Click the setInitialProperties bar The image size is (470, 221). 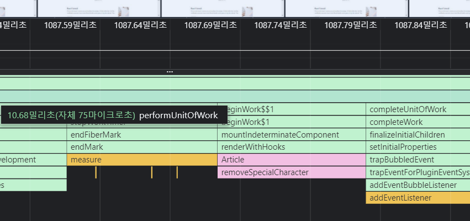coord(418,147)
